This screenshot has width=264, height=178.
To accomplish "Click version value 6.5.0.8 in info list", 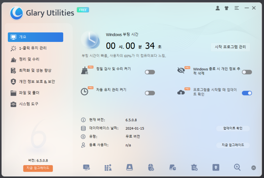I will (x=131, y=120).
